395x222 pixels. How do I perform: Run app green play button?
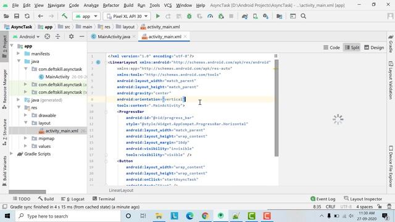[158, 16]
